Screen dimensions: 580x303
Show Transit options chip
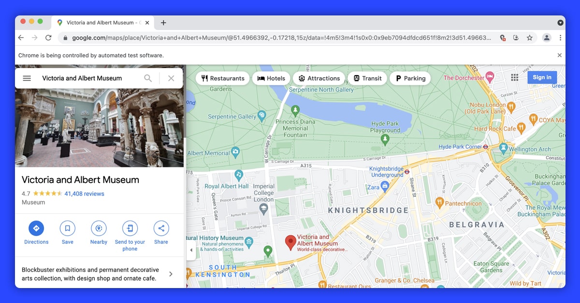click(367, 78)
